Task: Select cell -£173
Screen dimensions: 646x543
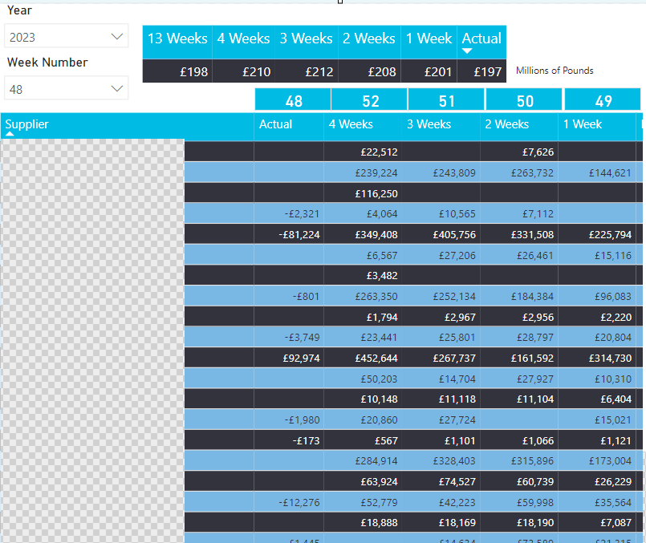Action: tap(306, 440)
